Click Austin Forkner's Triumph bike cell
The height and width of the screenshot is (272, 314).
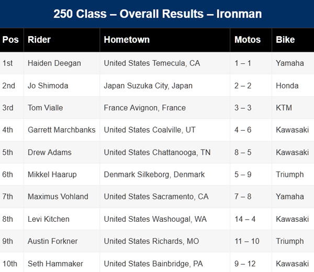click(x=289, y=241)
